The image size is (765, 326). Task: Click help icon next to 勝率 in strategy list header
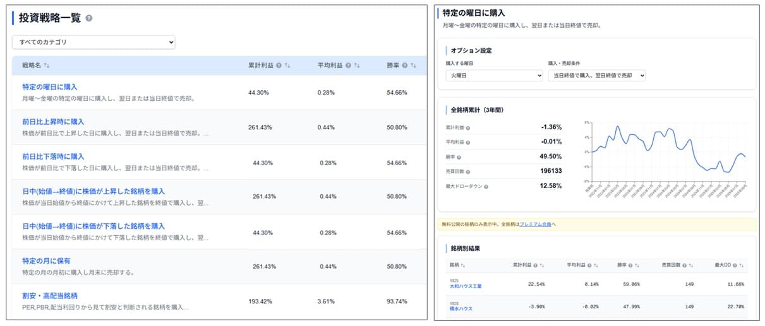(x=405, y=66)
